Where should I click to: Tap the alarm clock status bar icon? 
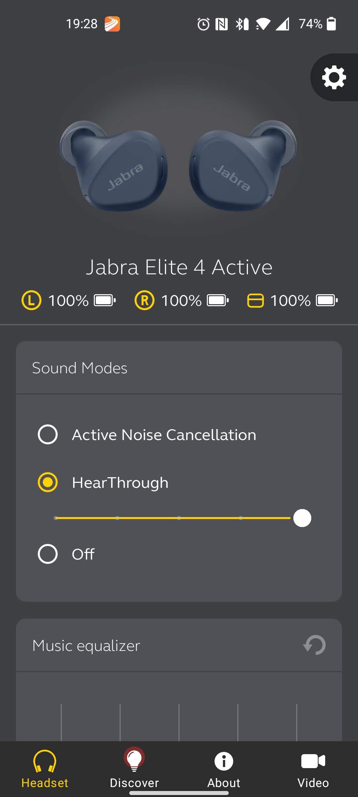(203, 24)
